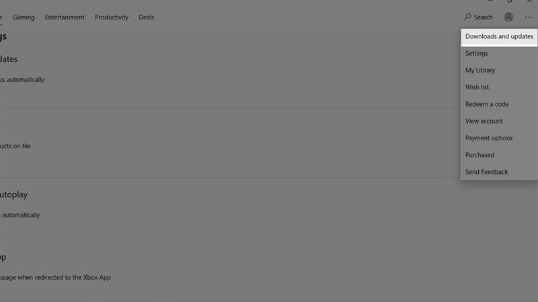Open Payment options menu entry
Screen dimensions: 538x302
point(499,138)
